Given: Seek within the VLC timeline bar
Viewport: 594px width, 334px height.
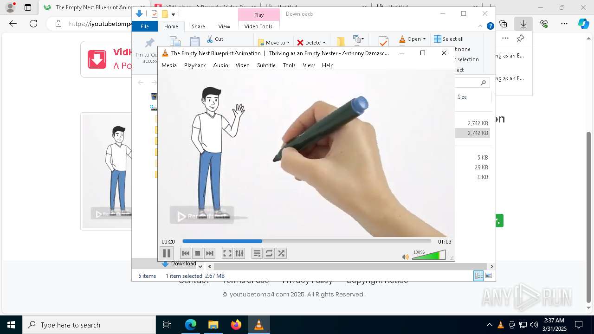Looking at the screenshot, I should pos(307,241).
